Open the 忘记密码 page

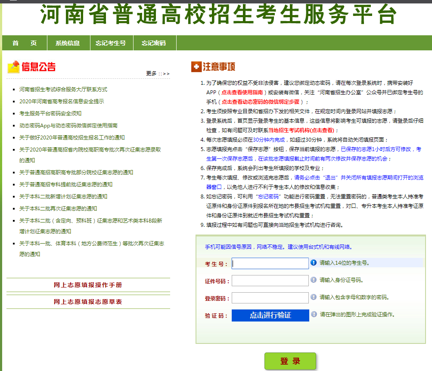155,43
